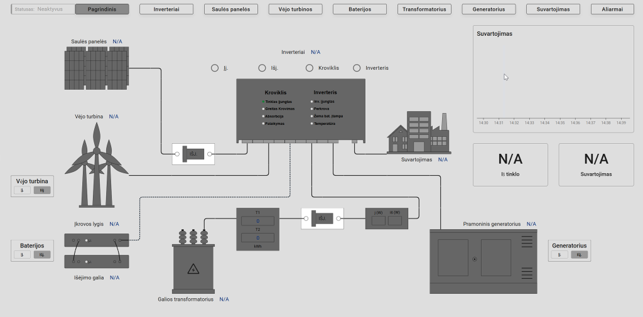Select the battery bank icon
The width and height of the screenshot is (643, 317).
97,250
